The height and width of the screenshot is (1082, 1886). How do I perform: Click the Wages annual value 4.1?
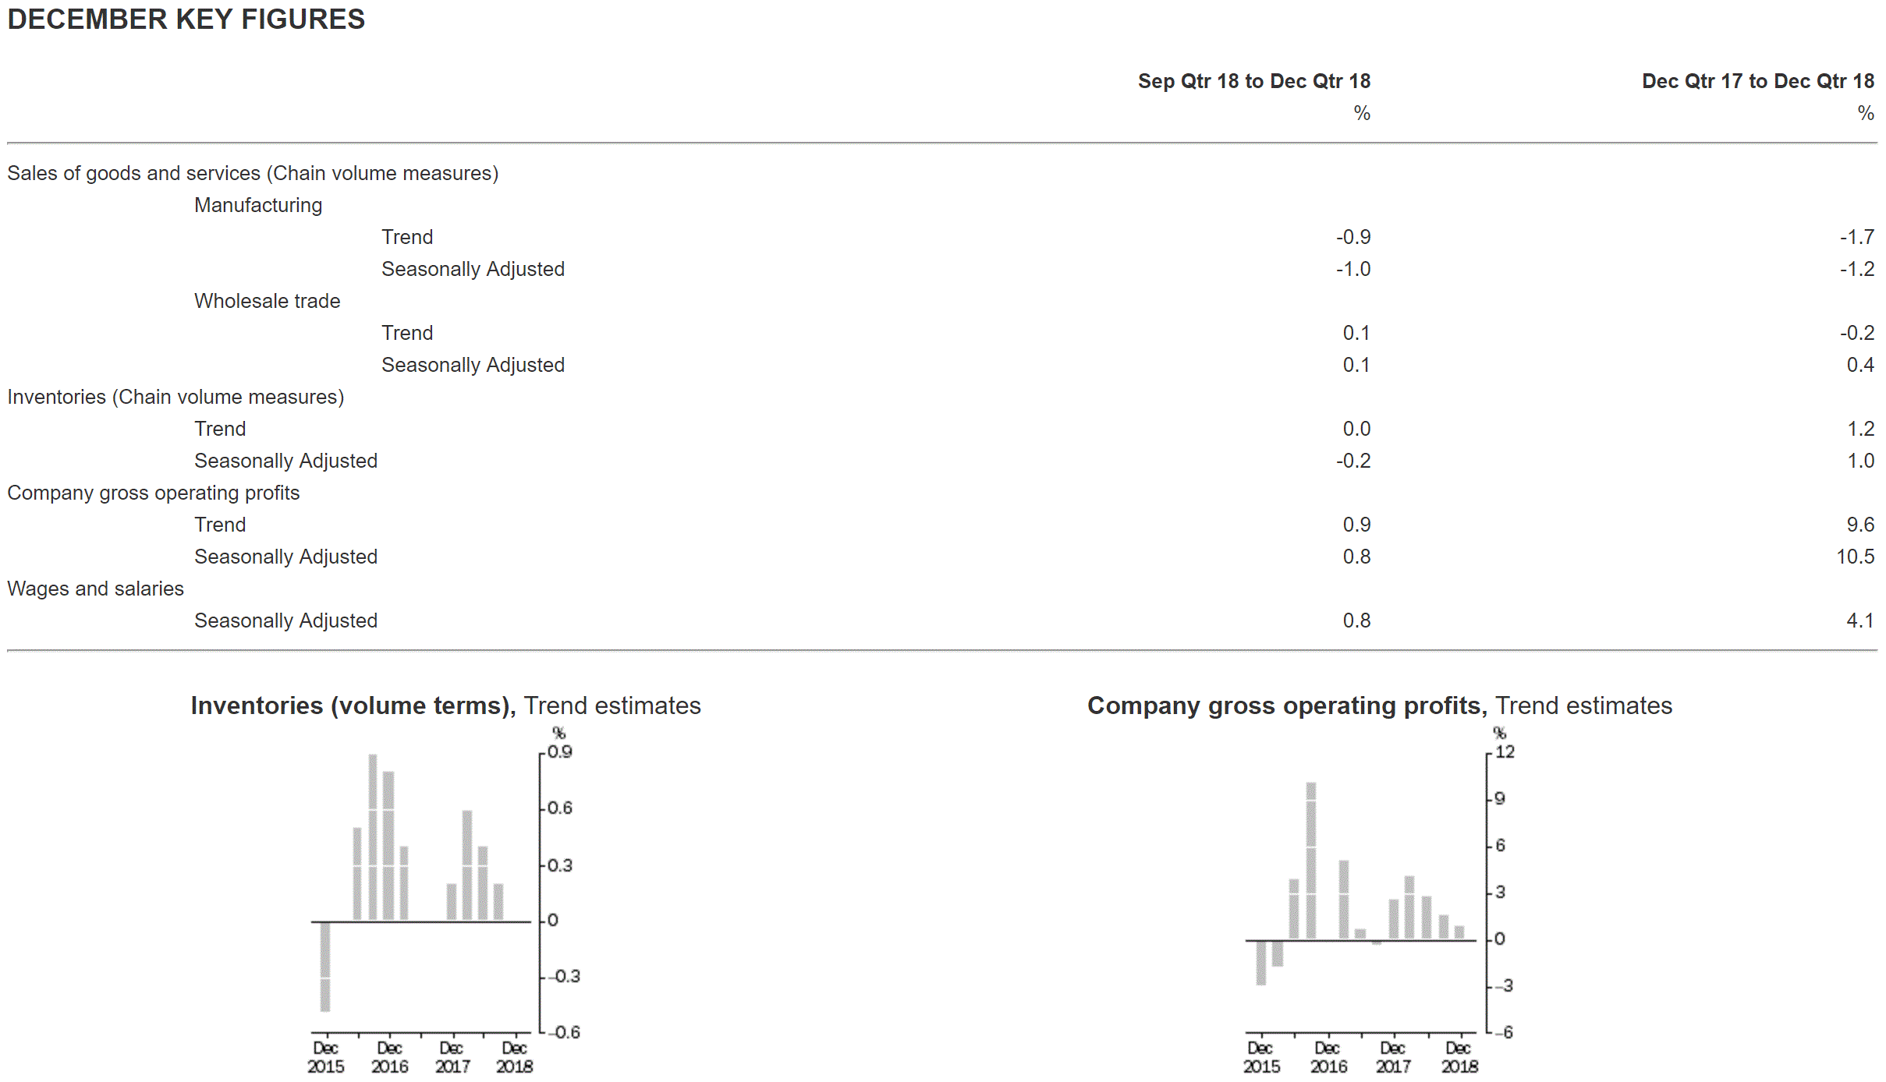[1859, 621]
